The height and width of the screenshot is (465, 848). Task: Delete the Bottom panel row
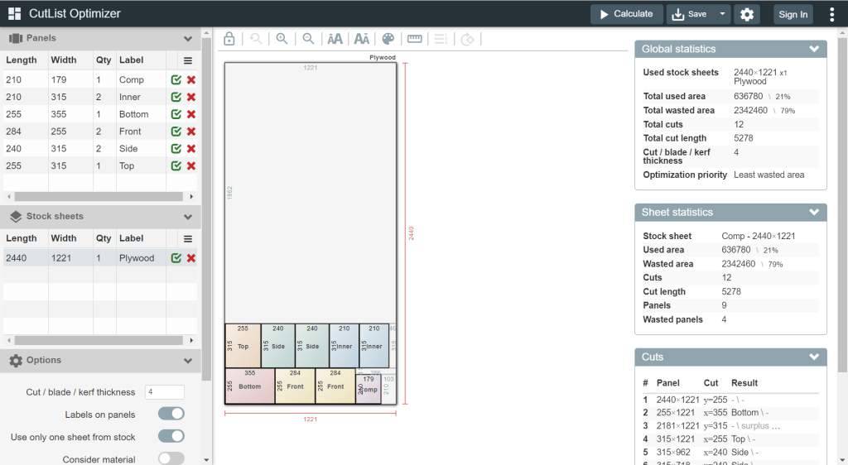191,114
